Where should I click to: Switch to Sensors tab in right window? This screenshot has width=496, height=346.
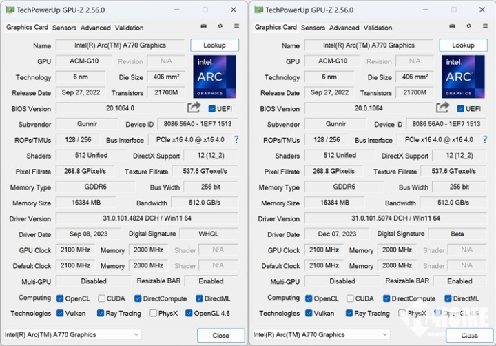pos(313,28)
